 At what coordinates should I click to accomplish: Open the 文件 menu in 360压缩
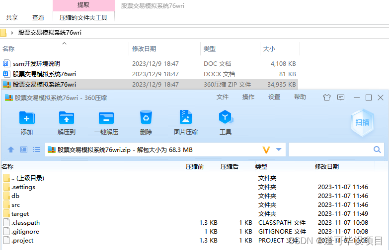click(x=222, y=97)
